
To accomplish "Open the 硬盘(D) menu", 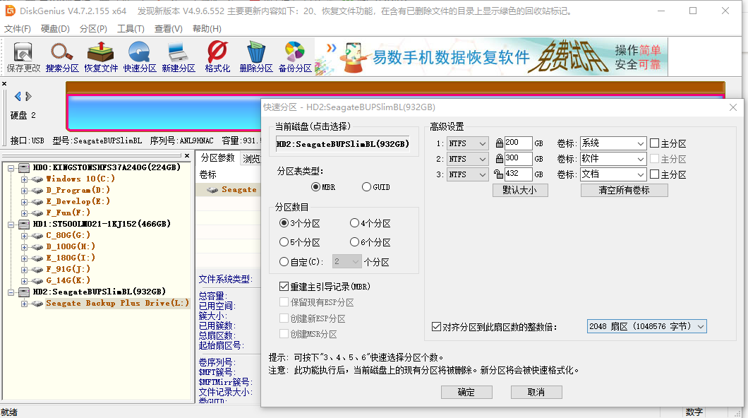I will (x=55, y=29).
